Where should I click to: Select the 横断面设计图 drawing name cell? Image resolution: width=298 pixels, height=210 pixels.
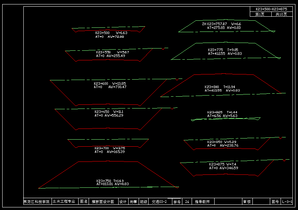103,202
